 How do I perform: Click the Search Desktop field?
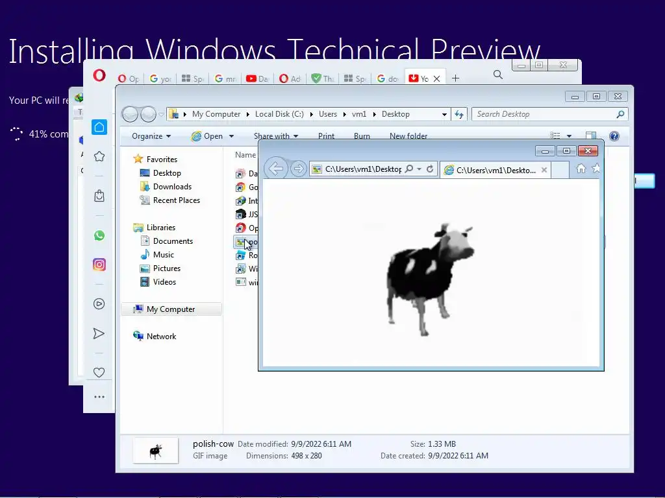pos(549,114)
